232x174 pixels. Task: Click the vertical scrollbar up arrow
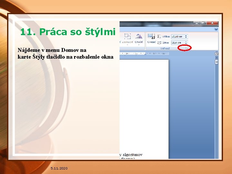pos(217,57)
